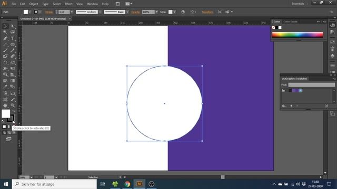This screenshot has width=337, height=189.
Task: Select the Selection tool
Action: (x=5, y=26)
